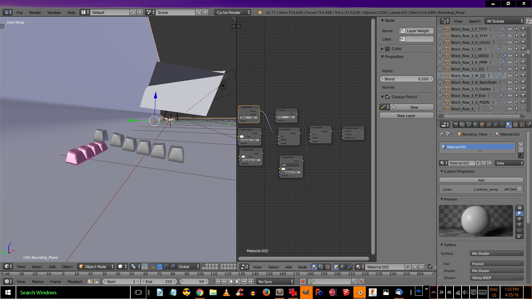Image resolution: width=532 pixels, height=299 pixels.
Task: Select the Compositing nodes tree type icon
Action: point(321,267)
